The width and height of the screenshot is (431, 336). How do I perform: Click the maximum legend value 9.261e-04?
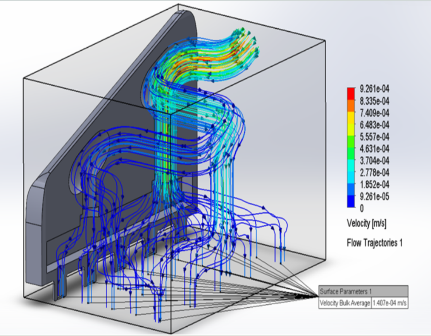click(374, 89)
